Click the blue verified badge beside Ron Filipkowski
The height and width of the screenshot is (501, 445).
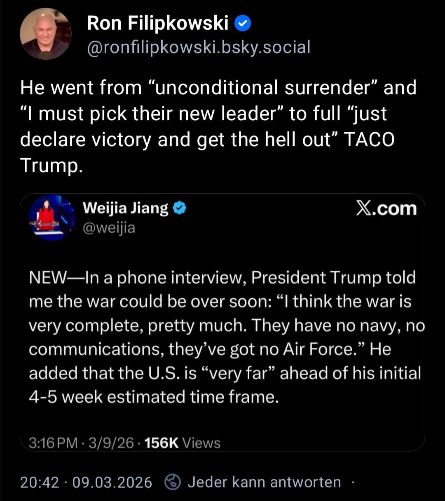point(243,24)
